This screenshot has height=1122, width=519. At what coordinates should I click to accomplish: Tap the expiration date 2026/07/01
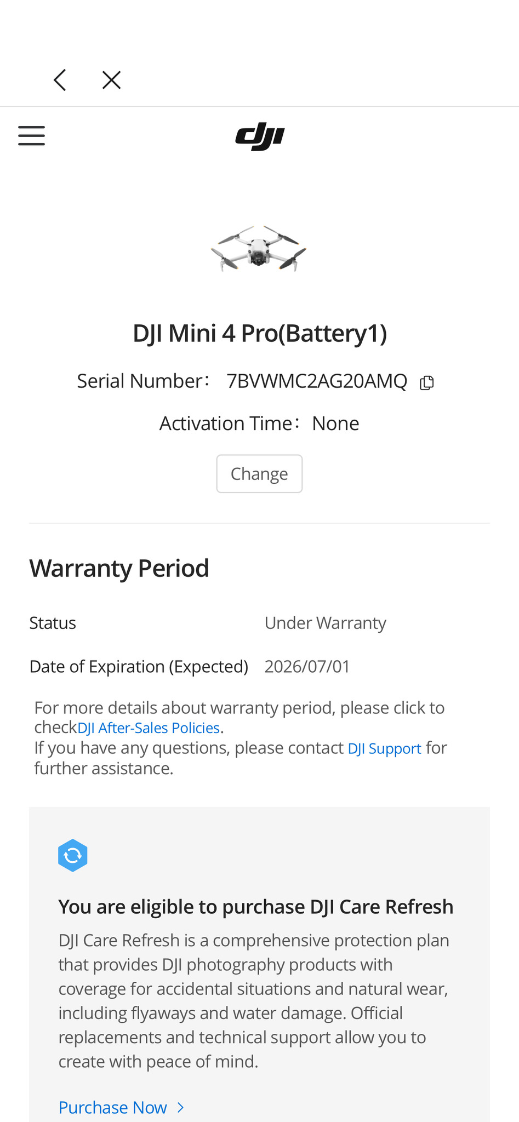(x=307, y=667)
